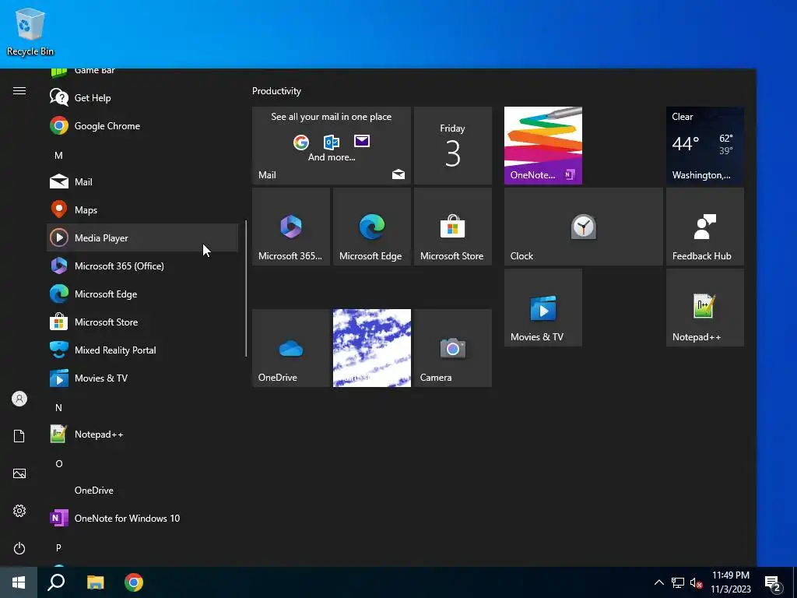
Task: Launch Mixed Reality Portal
Action: tap(142, 350)
